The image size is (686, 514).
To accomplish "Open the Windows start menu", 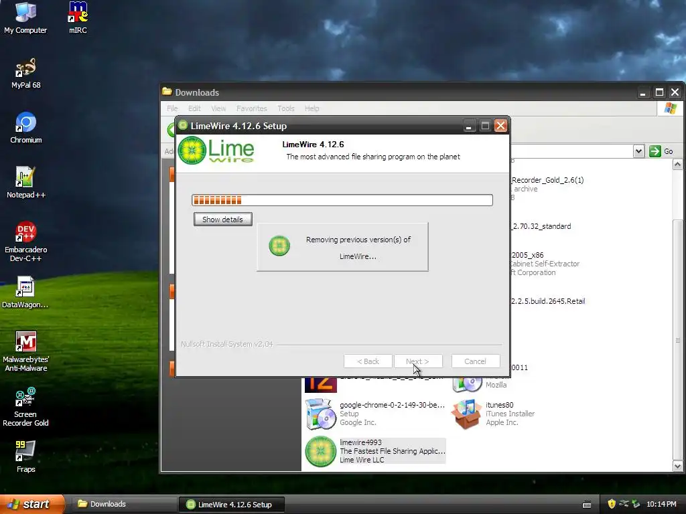I will point(32,504).
